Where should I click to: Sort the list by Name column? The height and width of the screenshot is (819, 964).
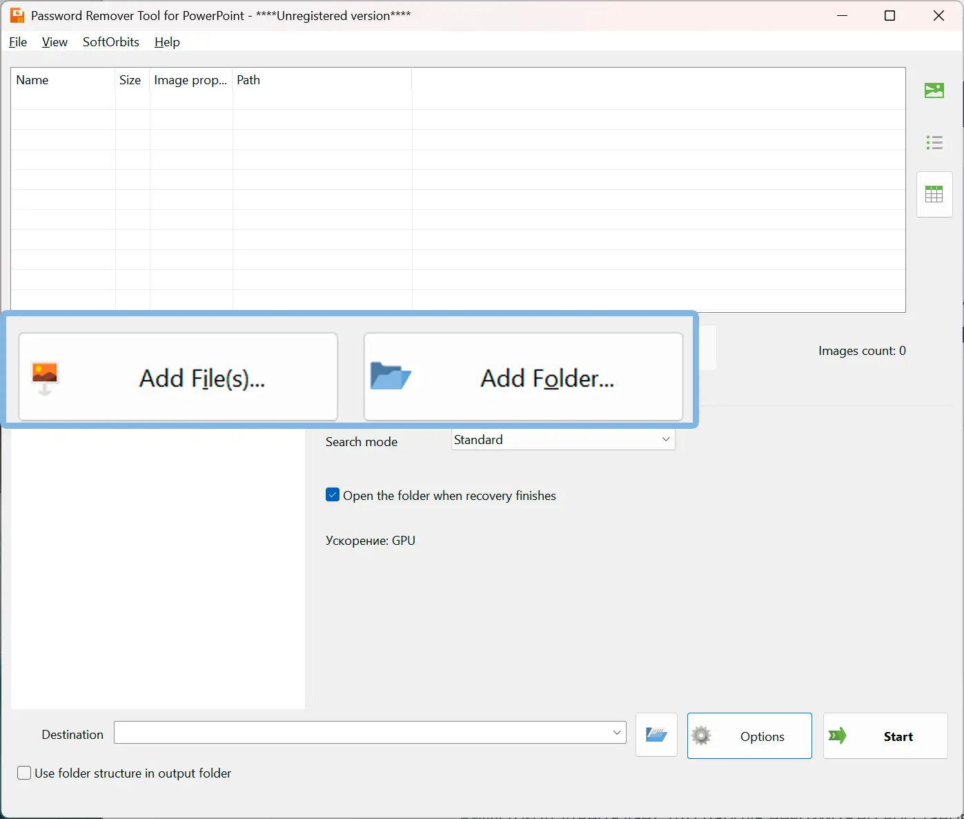click(x=63, y=80)
